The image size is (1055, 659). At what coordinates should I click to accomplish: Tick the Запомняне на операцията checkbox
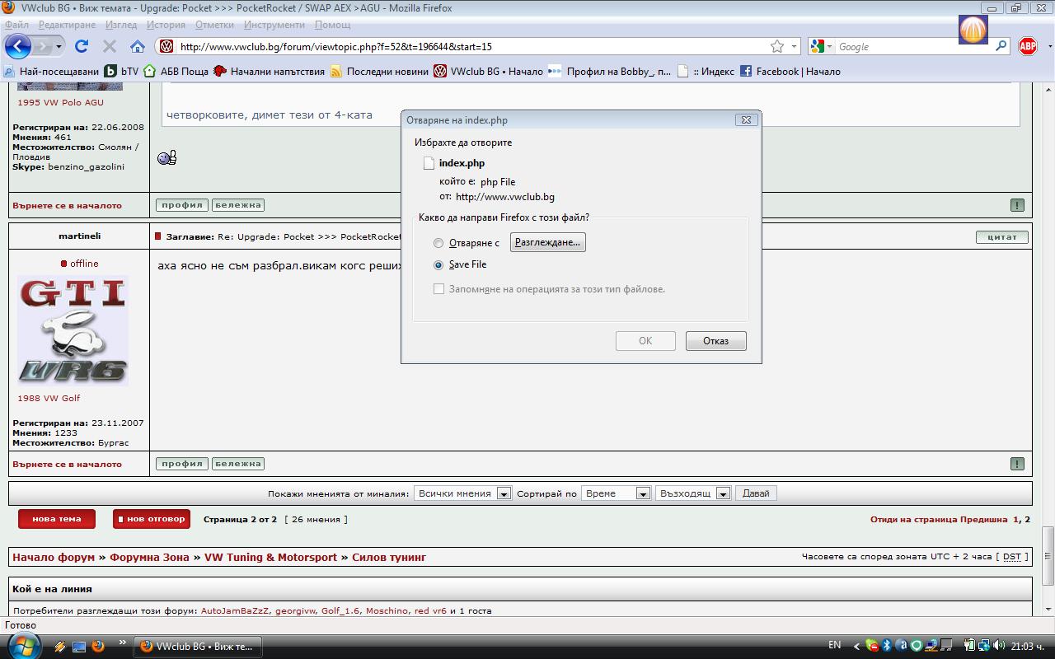click(x=438, y=289)
